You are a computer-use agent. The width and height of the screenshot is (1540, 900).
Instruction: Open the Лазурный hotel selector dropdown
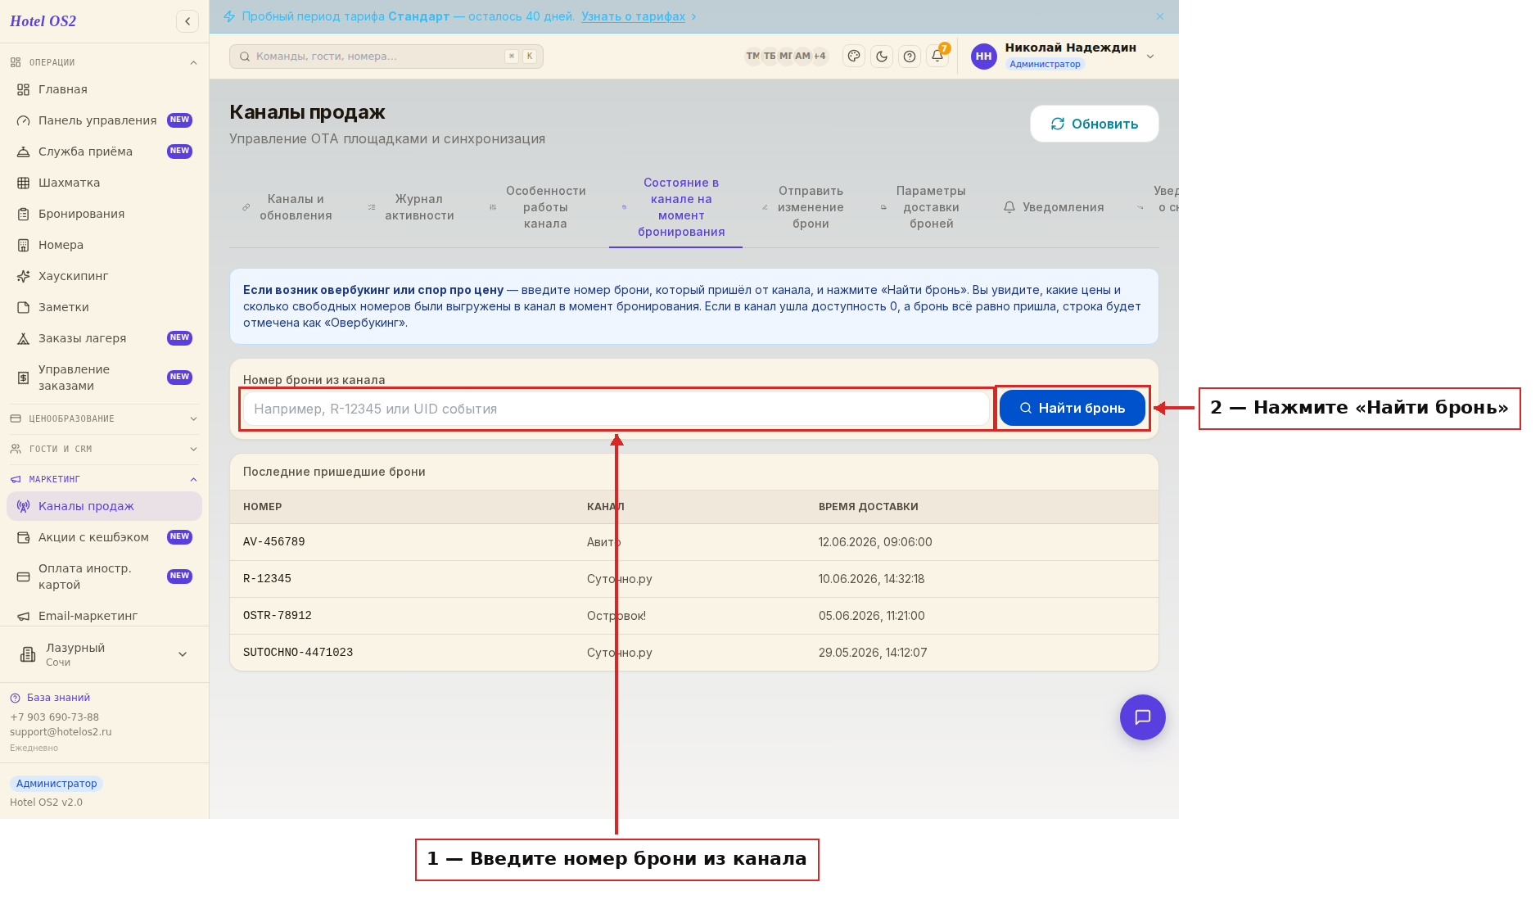tap(104, 654)
